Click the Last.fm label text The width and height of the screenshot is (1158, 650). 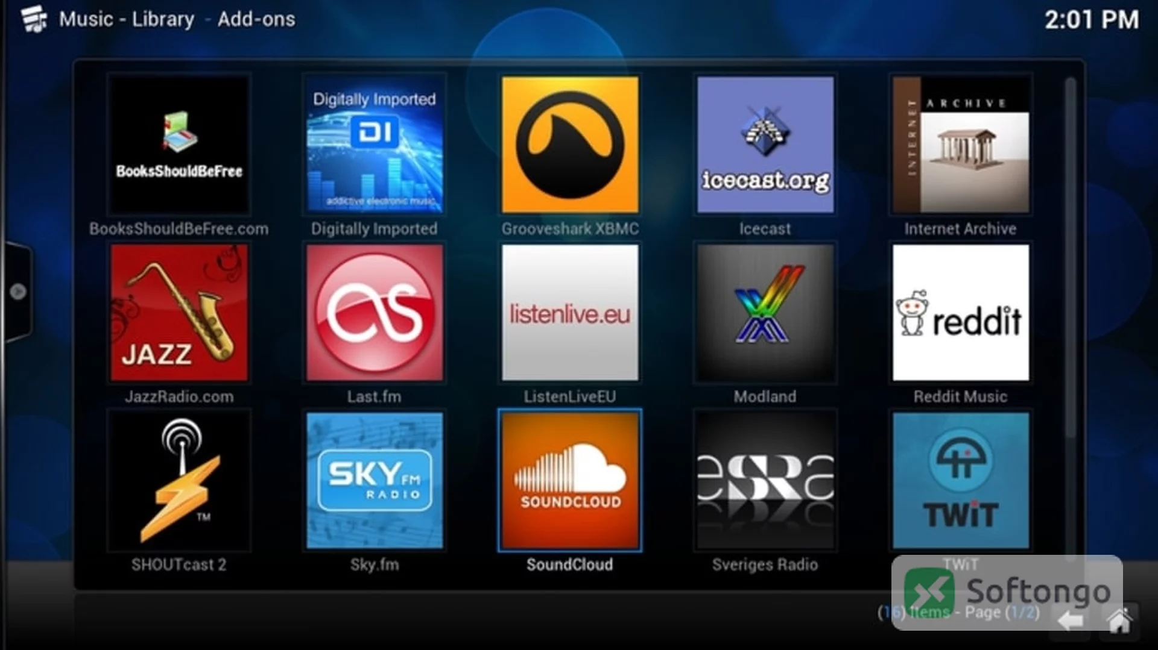pos(374,397)
